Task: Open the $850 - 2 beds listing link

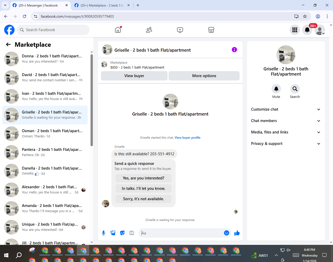Action: pyautogui.click(x=137, y=67)
